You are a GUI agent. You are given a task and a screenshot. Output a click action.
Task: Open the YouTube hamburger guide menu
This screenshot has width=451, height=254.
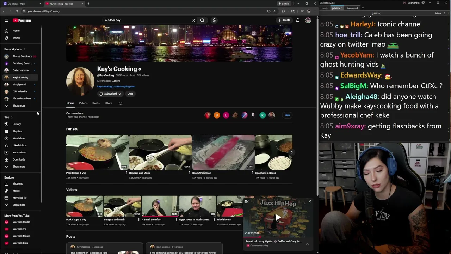6,20
